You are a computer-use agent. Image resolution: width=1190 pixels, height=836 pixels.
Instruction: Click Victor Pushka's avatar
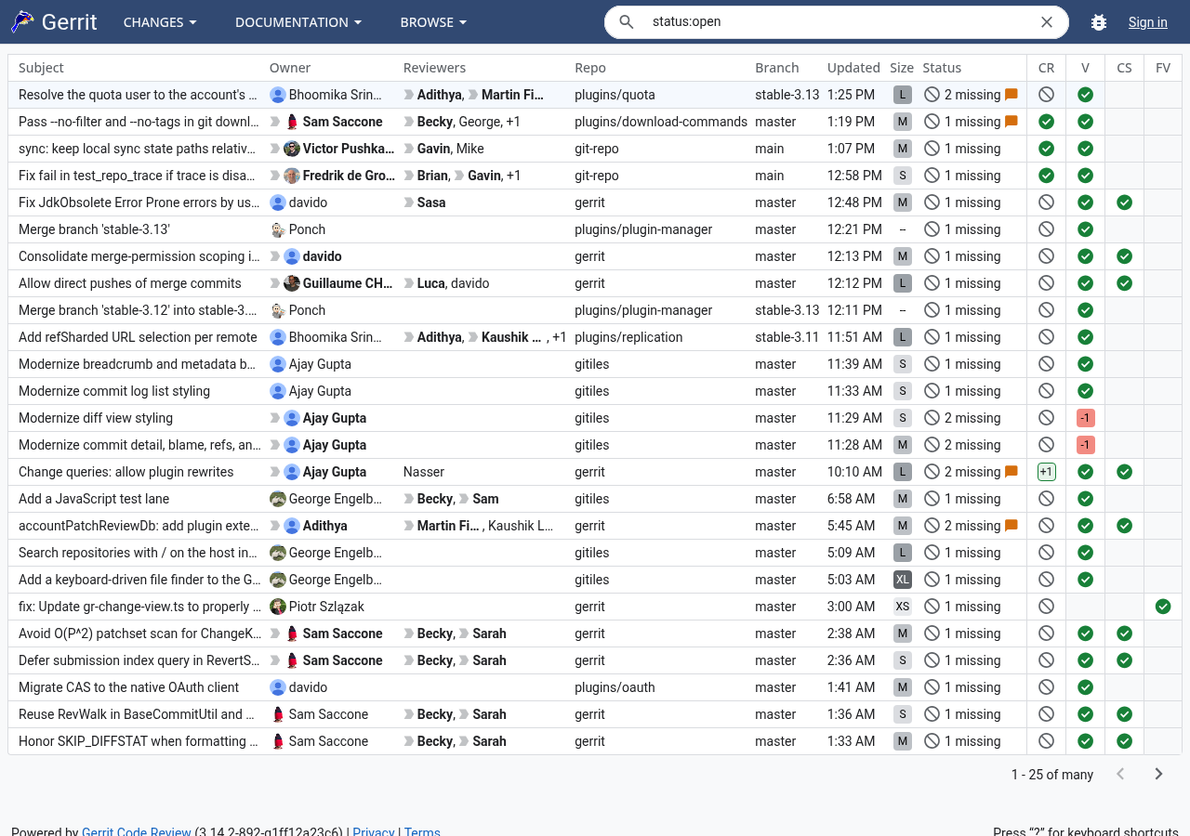coord(292,149)
